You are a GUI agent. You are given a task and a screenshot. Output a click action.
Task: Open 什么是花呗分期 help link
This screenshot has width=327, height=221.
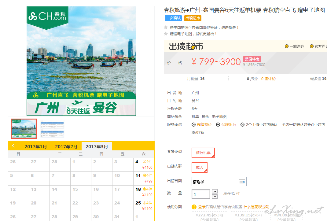[256, 207]
